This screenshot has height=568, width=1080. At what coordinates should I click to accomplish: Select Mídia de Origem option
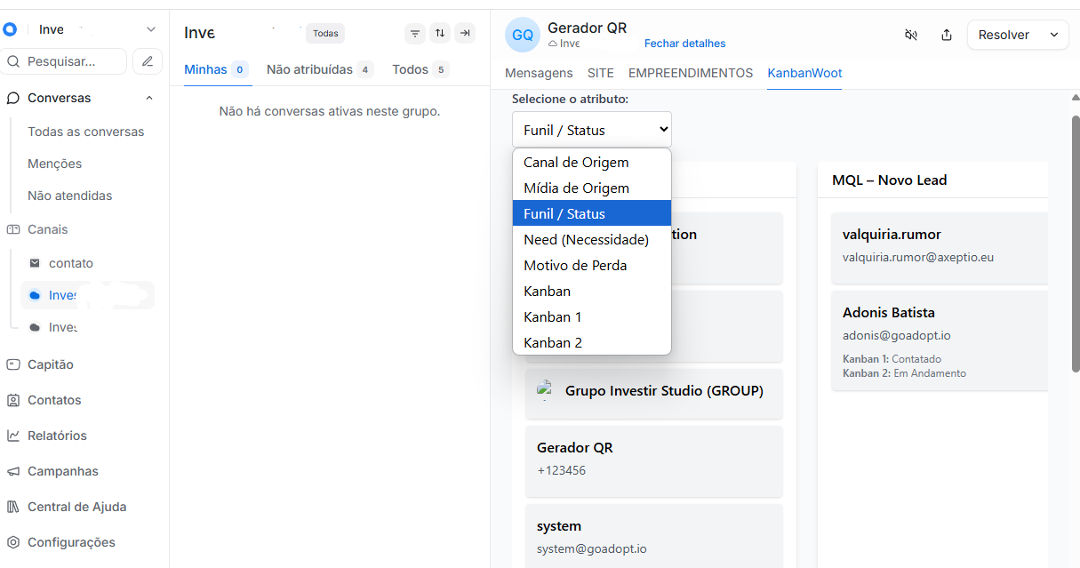click(x=592, y=188)
